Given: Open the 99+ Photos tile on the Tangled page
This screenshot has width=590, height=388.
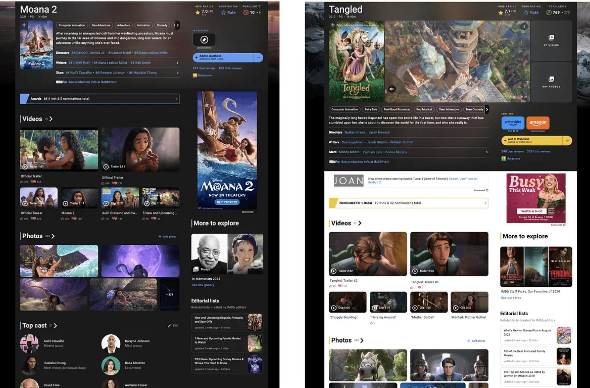Looking at the screenshot, I should 551,82.
